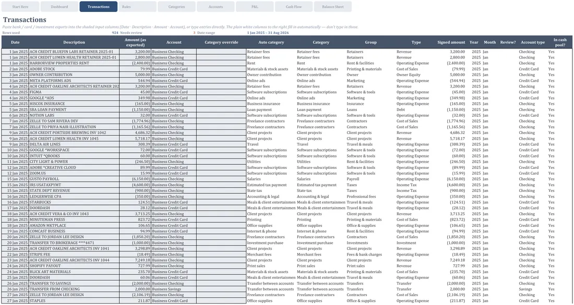Open the Start Here tab
The height and width of the screenshot is (305, 574).
(x=20, y=7)
